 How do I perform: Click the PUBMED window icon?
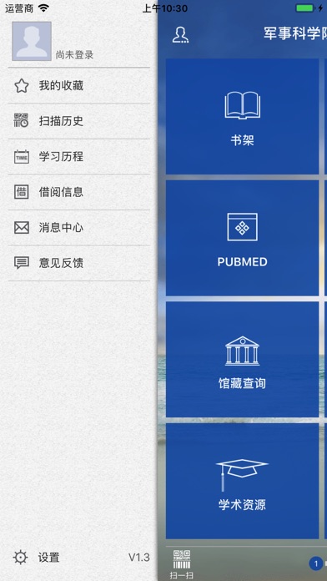[242, 227]
